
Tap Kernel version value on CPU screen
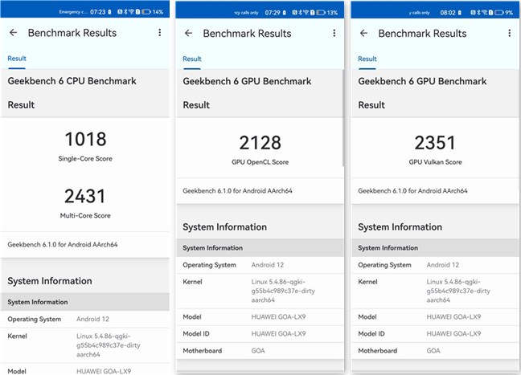pos(109,345)
